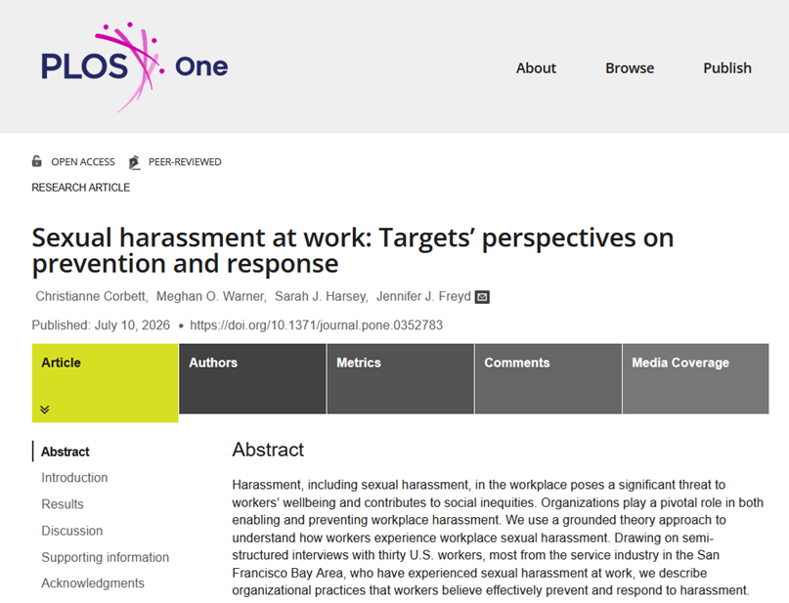
Task: Open the Comments tab
Action: click(548, 378)
